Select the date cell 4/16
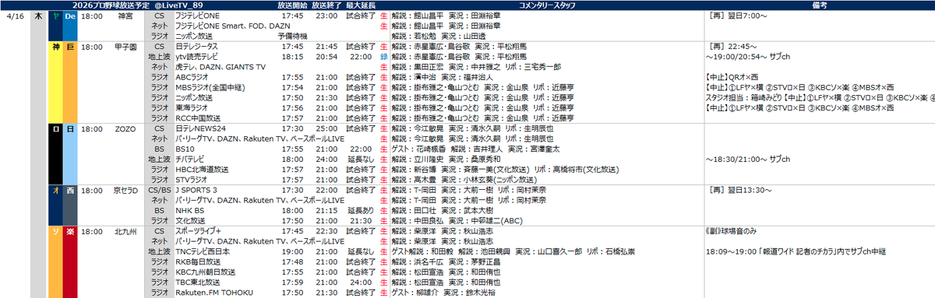This screenshot has width=935, height=298. click(x=16, y=15)
